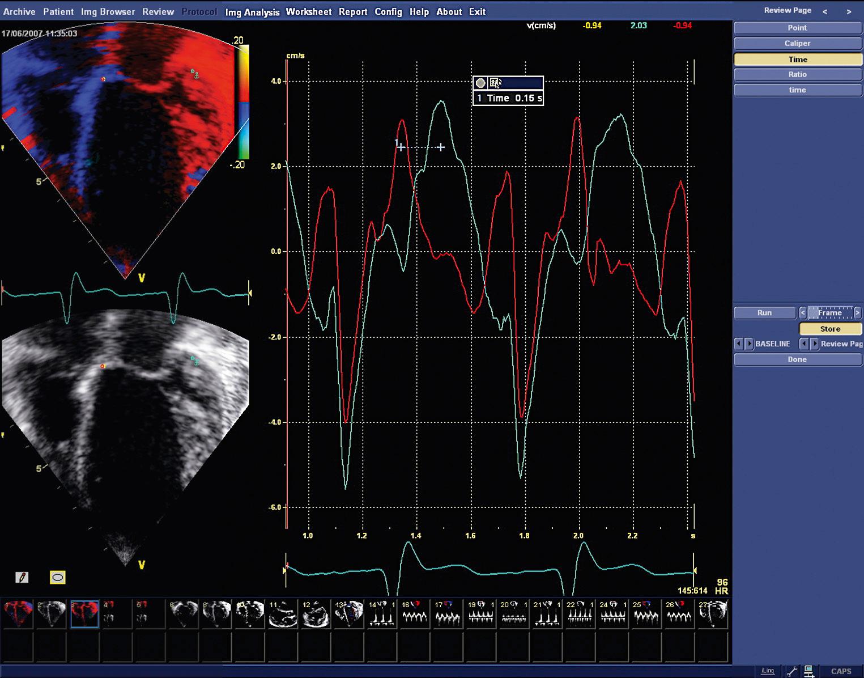The height and width of the screenshot is (678, 864).
Task: Go to the next Review Page with top arrow
Action: (849, 11)
